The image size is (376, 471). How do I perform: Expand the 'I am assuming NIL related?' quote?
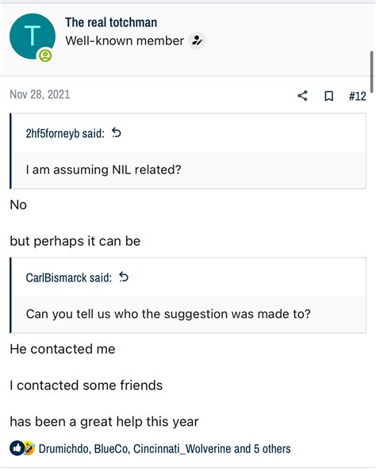pyautogui.click(x=189, y=170)
